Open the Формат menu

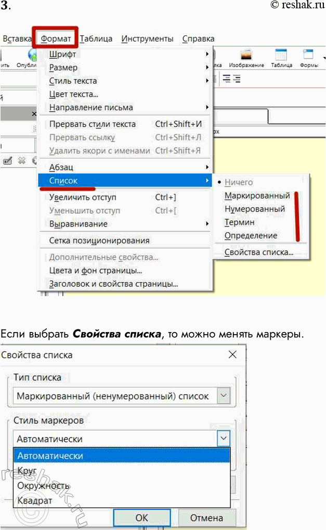coord(56,38)
